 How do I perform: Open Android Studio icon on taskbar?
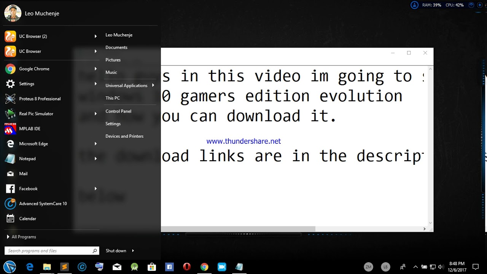pos(134,267)
